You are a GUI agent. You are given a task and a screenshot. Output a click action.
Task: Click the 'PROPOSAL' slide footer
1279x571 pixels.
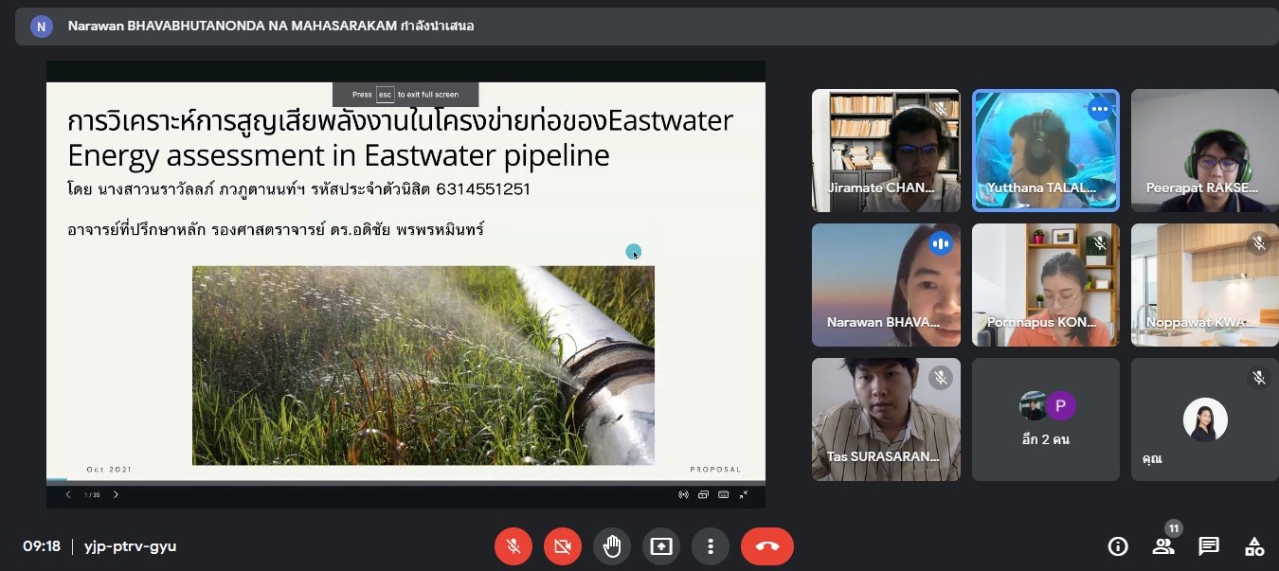[715, 470]
